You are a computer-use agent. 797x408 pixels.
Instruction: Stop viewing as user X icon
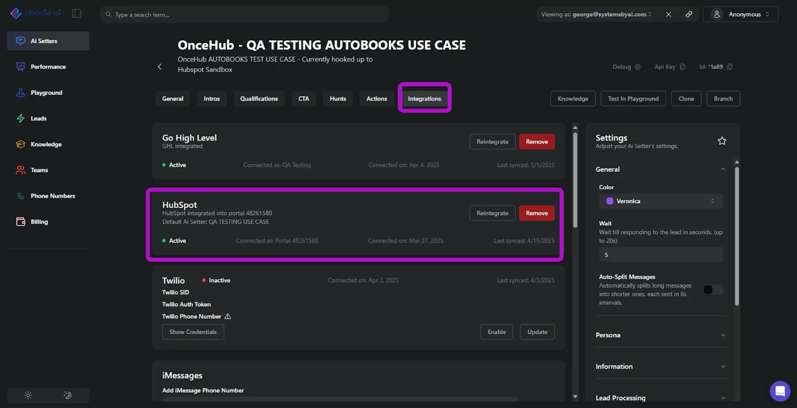[668, 14]
